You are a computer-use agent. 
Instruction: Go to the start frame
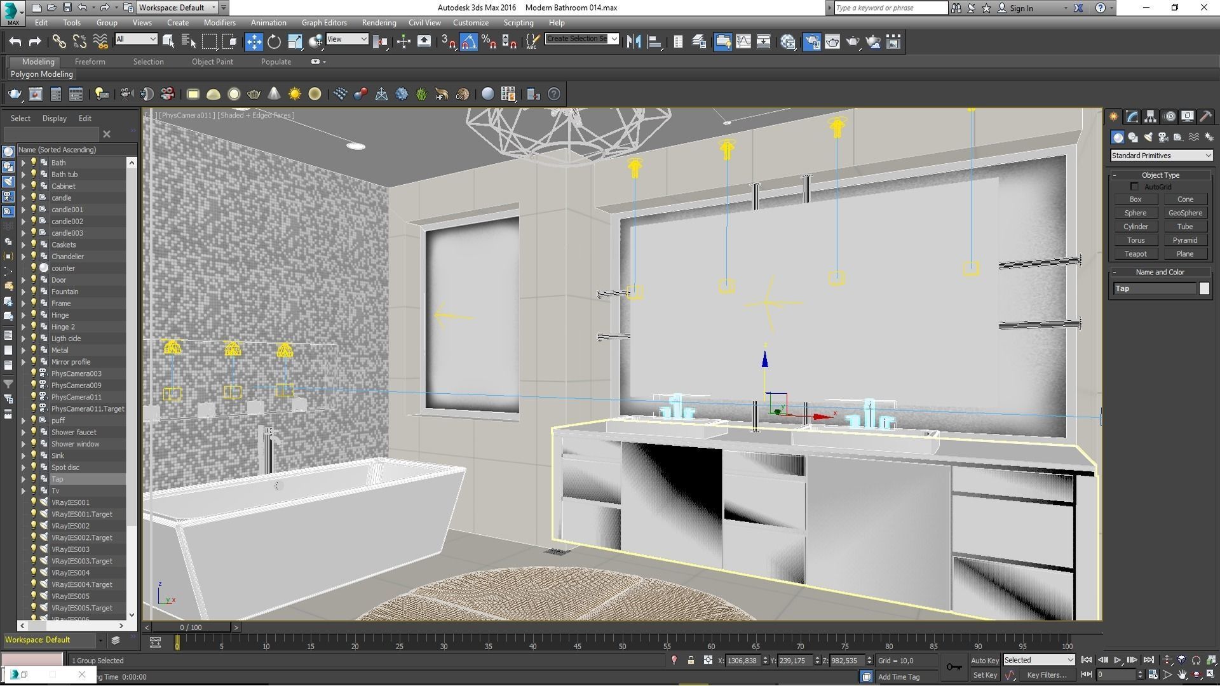1087,661
